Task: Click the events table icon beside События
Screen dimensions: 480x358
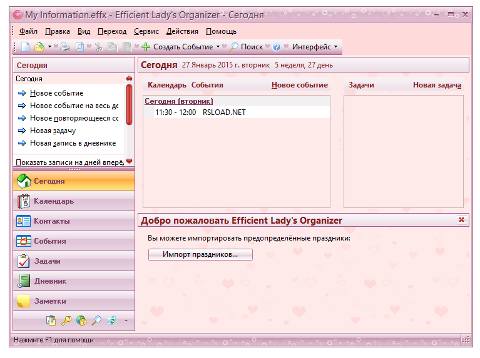Action: [24, 241]
